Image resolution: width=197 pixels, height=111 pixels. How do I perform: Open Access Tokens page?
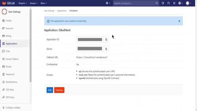click(x=12, y=59)
